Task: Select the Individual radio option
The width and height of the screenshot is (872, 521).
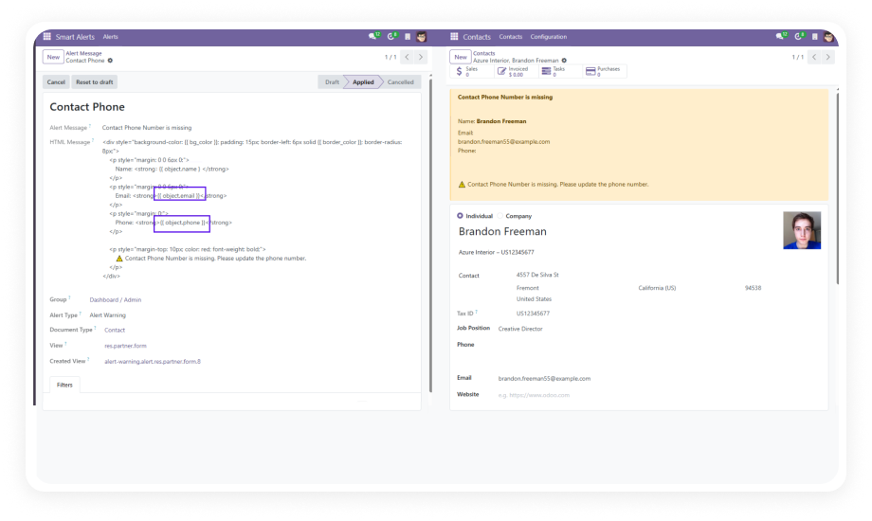Action: pos(460,216)
